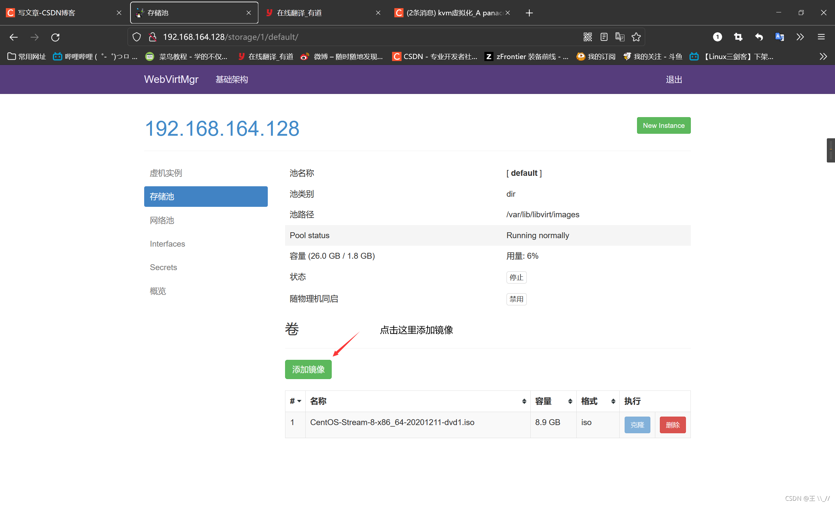Click the crop screenshot toolbar icon
The image size is (835, 505).
tap(738, 37)
